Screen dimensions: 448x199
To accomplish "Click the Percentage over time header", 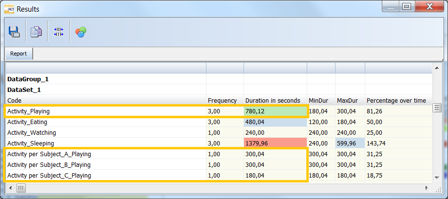I will 398,100.
